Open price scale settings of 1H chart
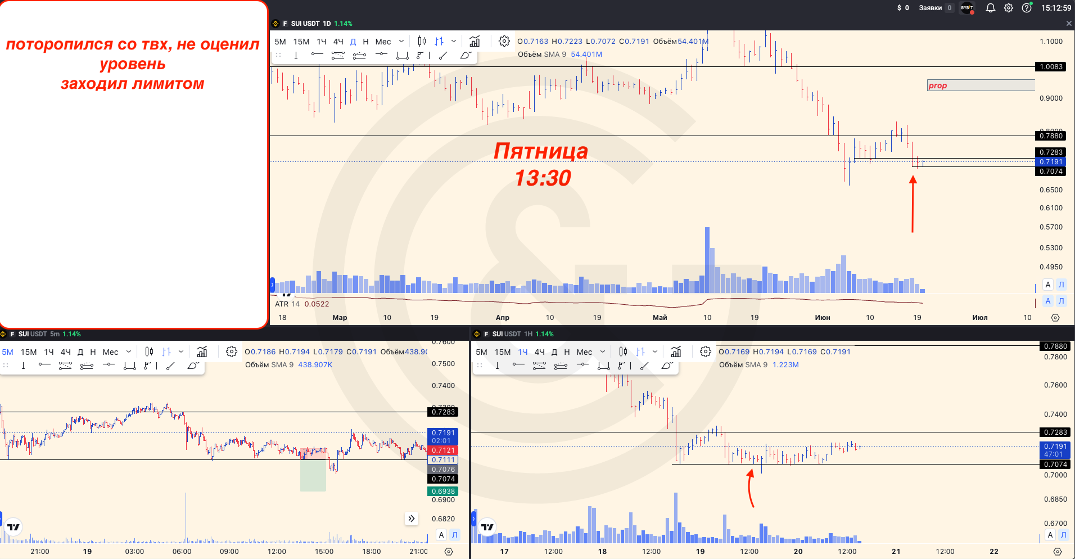 [x=1058, y=552]
